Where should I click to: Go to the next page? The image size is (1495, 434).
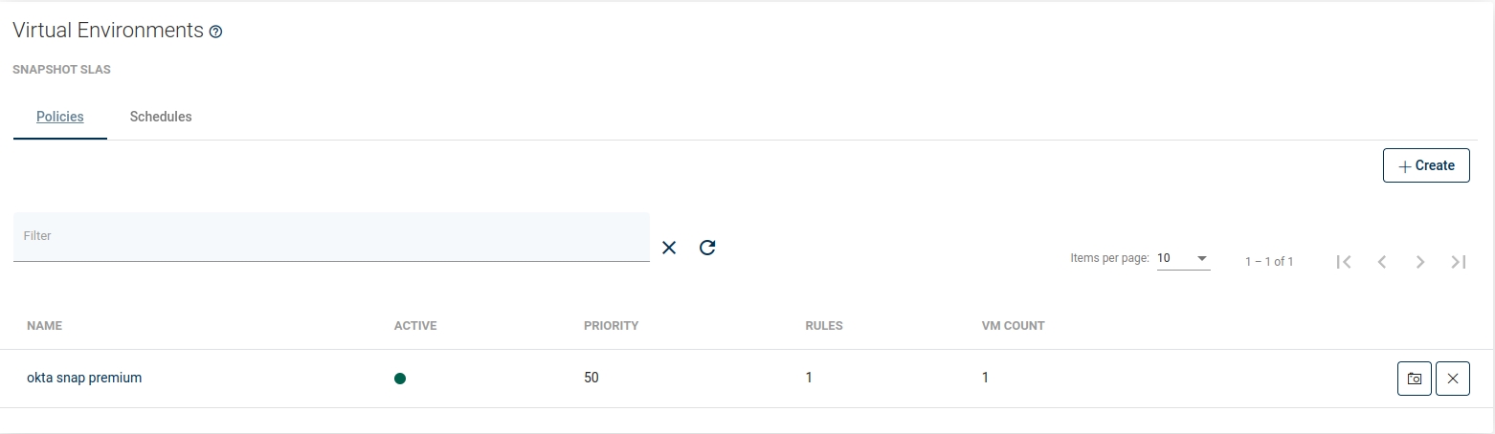point(1420,261)
